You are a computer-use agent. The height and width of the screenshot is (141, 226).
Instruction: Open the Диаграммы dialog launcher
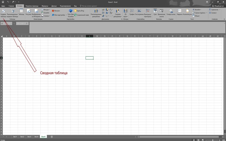(121, 19)
